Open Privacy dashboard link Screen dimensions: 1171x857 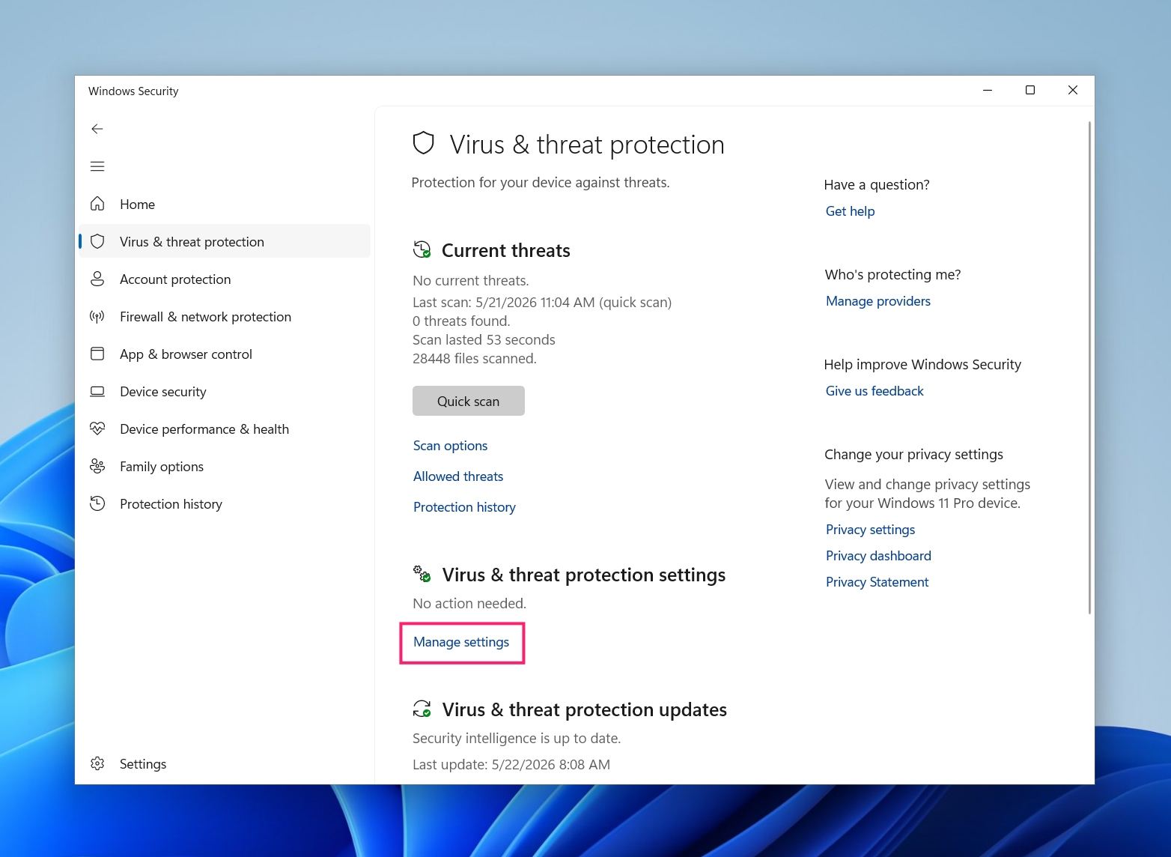coord(878,556)
